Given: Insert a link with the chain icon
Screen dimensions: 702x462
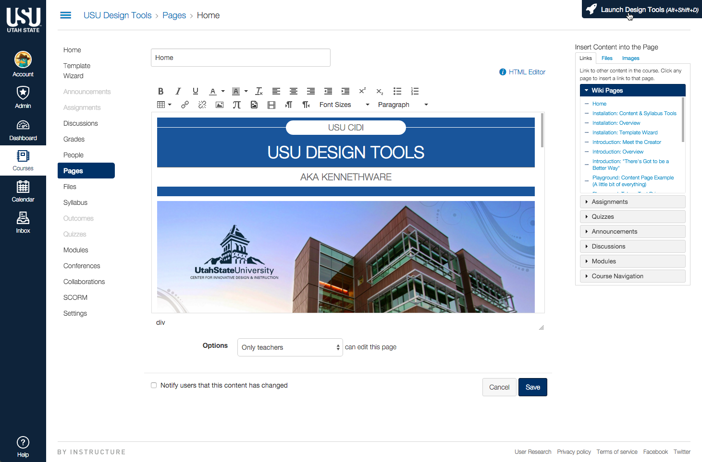Looking at the screenshot, I should tap(185, 105).
